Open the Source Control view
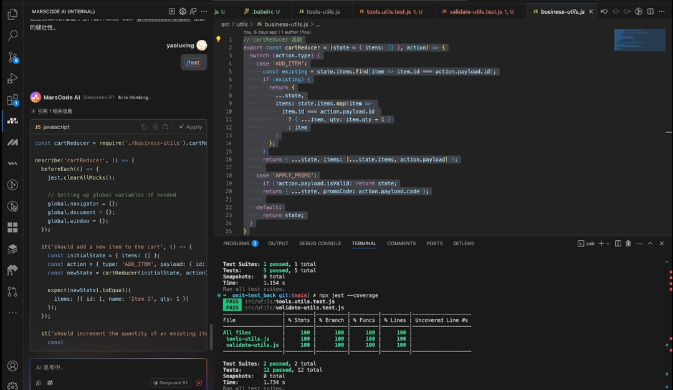The image size is (673, 390). coord(12,57)
